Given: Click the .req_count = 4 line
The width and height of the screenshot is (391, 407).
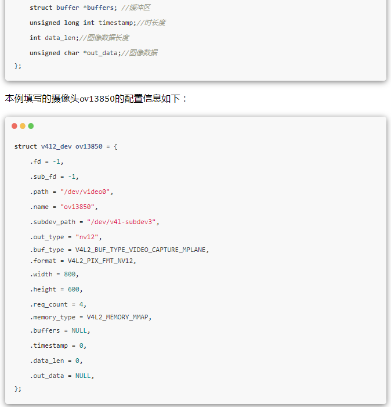Looking at the screenshot, I should coord(56,304).
